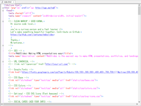141x106 pixels.
Task: Click the Google Fonts comment
Action: 20,69
